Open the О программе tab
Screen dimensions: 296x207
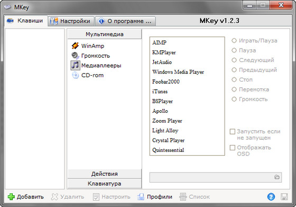[x=126, y=21]
